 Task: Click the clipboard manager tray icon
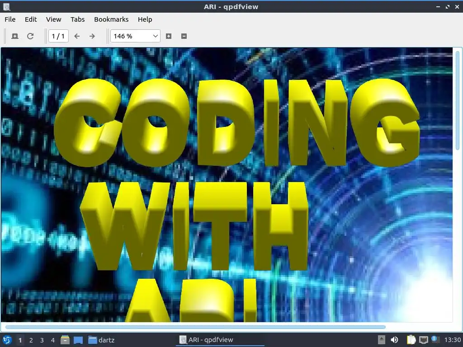pos(411,340)
